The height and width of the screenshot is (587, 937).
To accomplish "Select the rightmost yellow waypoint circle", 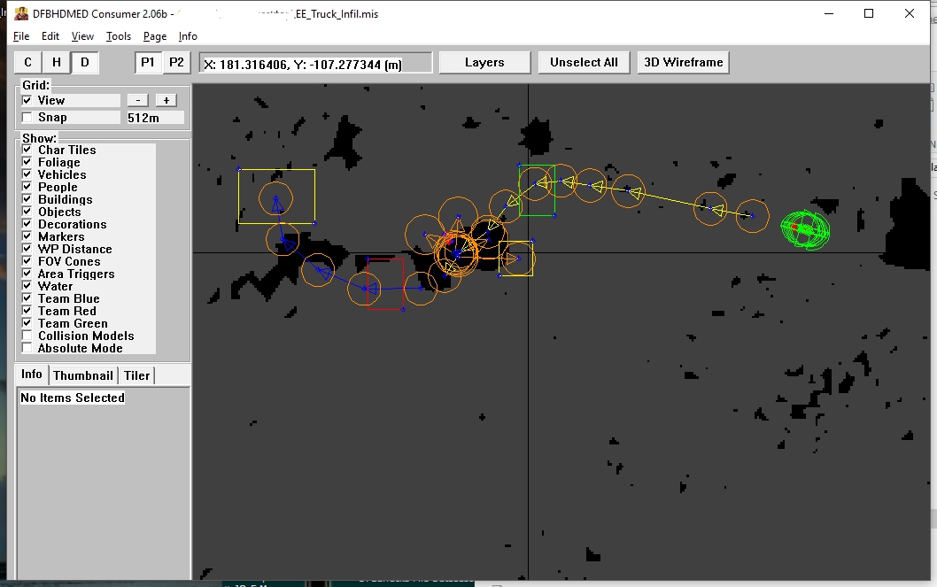I will click(753, 215).
